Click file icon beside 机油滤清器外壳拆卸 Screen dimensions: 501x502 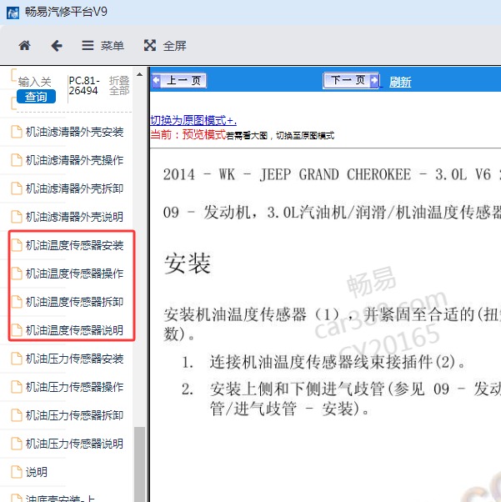pos(17,188)
